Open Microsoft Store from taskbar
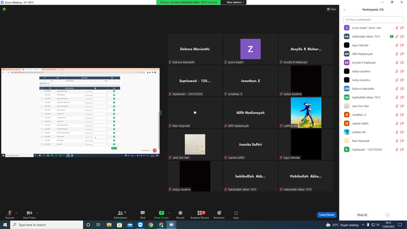 point(120,225)
